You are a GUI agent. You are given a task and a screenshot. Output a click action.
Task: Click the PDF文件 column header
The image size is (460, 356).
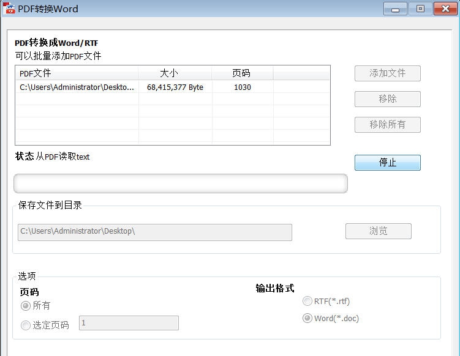click(x=77, y=73)
